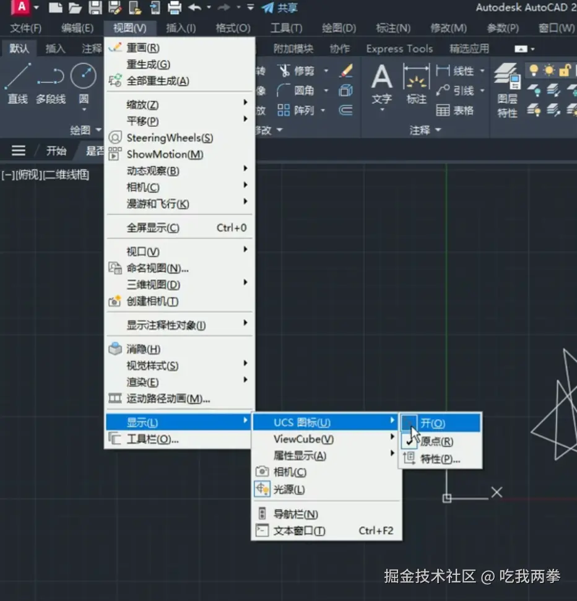The width and height of the screenshot is (577, 601).
Task: Choose Create Camera in View menu
Action: point(179,301)
